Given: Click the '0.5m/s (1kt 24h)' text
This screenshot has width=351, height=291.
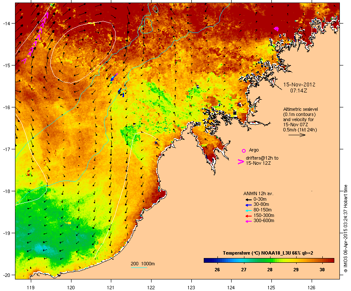Looking at the screenshot, I should (300, 130).
